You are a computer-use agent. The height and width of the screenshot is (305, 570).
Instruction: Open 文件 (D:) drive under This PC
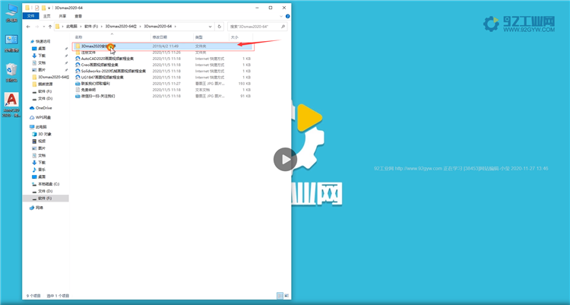(43, 191)
